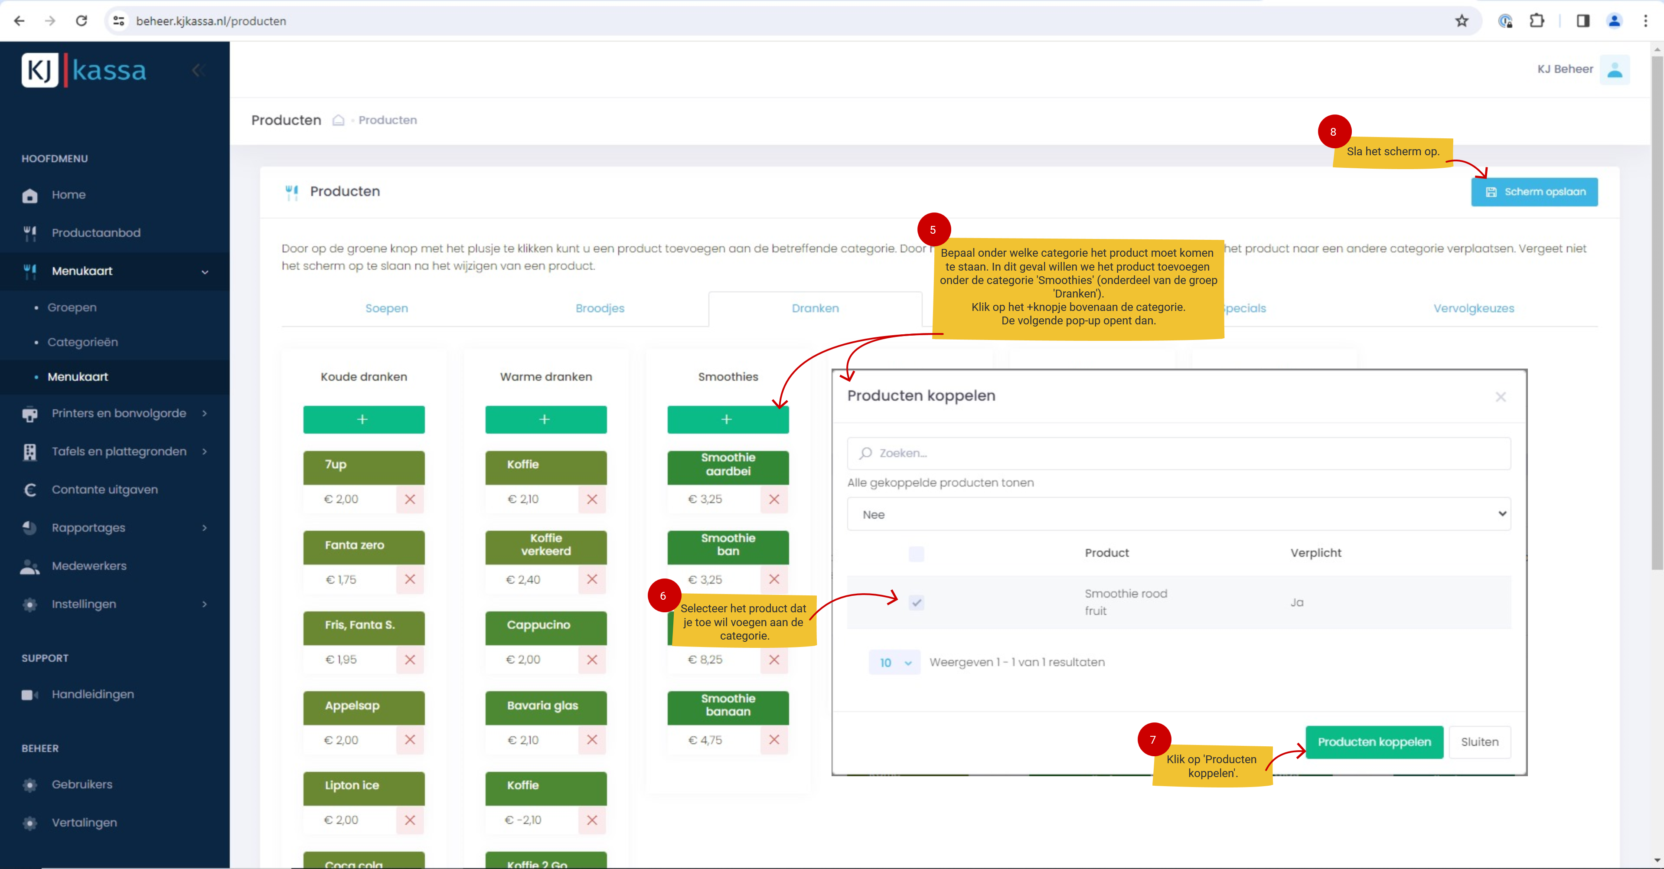Collapse the sidebar with double-chevron icon
This screenshot has width=1664, height=869.
tap(198, 70)
